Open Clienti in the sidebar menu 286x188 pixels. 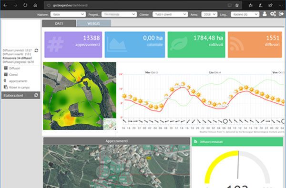click(x=13, y=75)
